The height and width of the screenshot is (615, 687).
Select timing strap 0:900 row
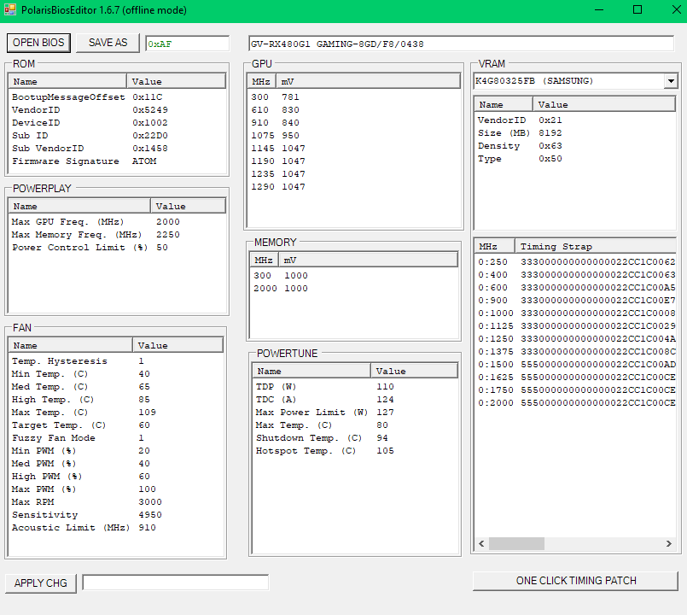point(576,301)
